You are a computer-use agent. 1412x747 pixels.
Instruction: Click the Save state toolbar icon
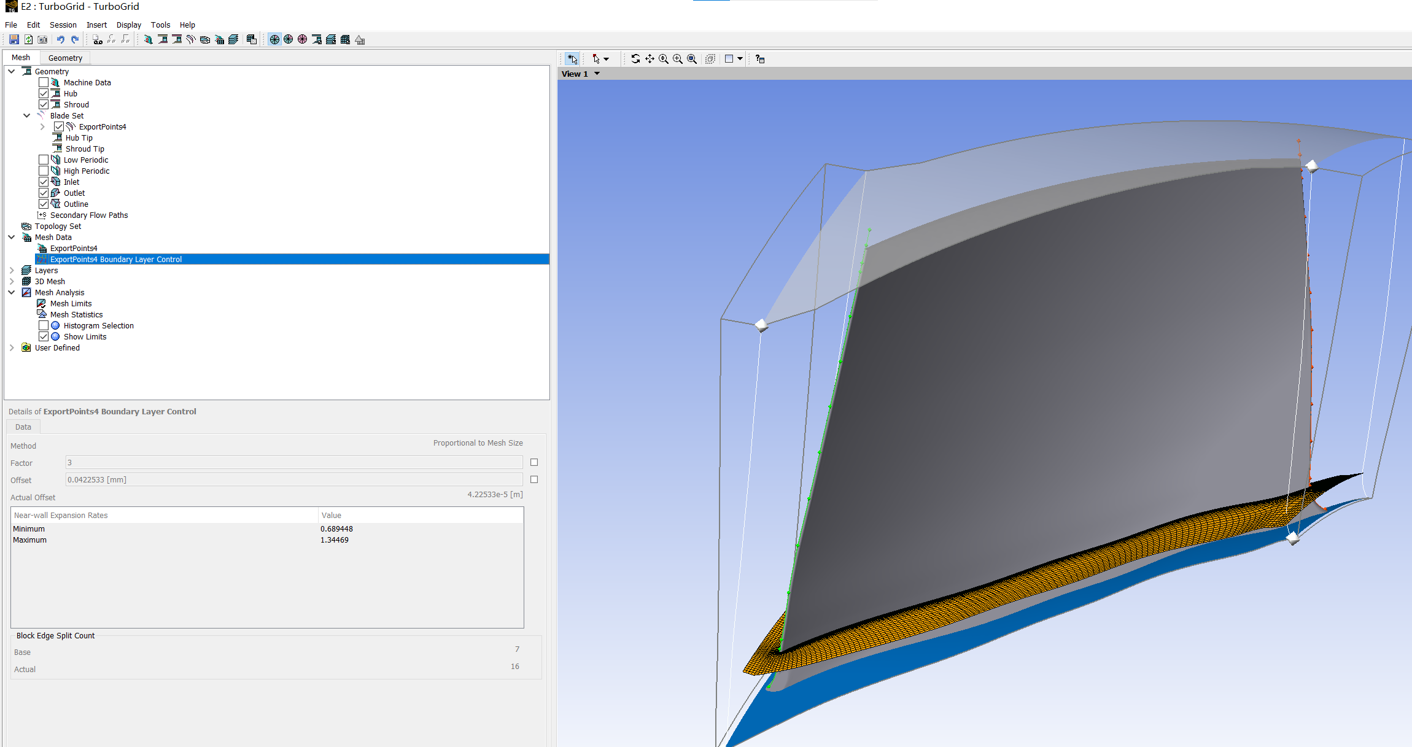pos(14,39)
